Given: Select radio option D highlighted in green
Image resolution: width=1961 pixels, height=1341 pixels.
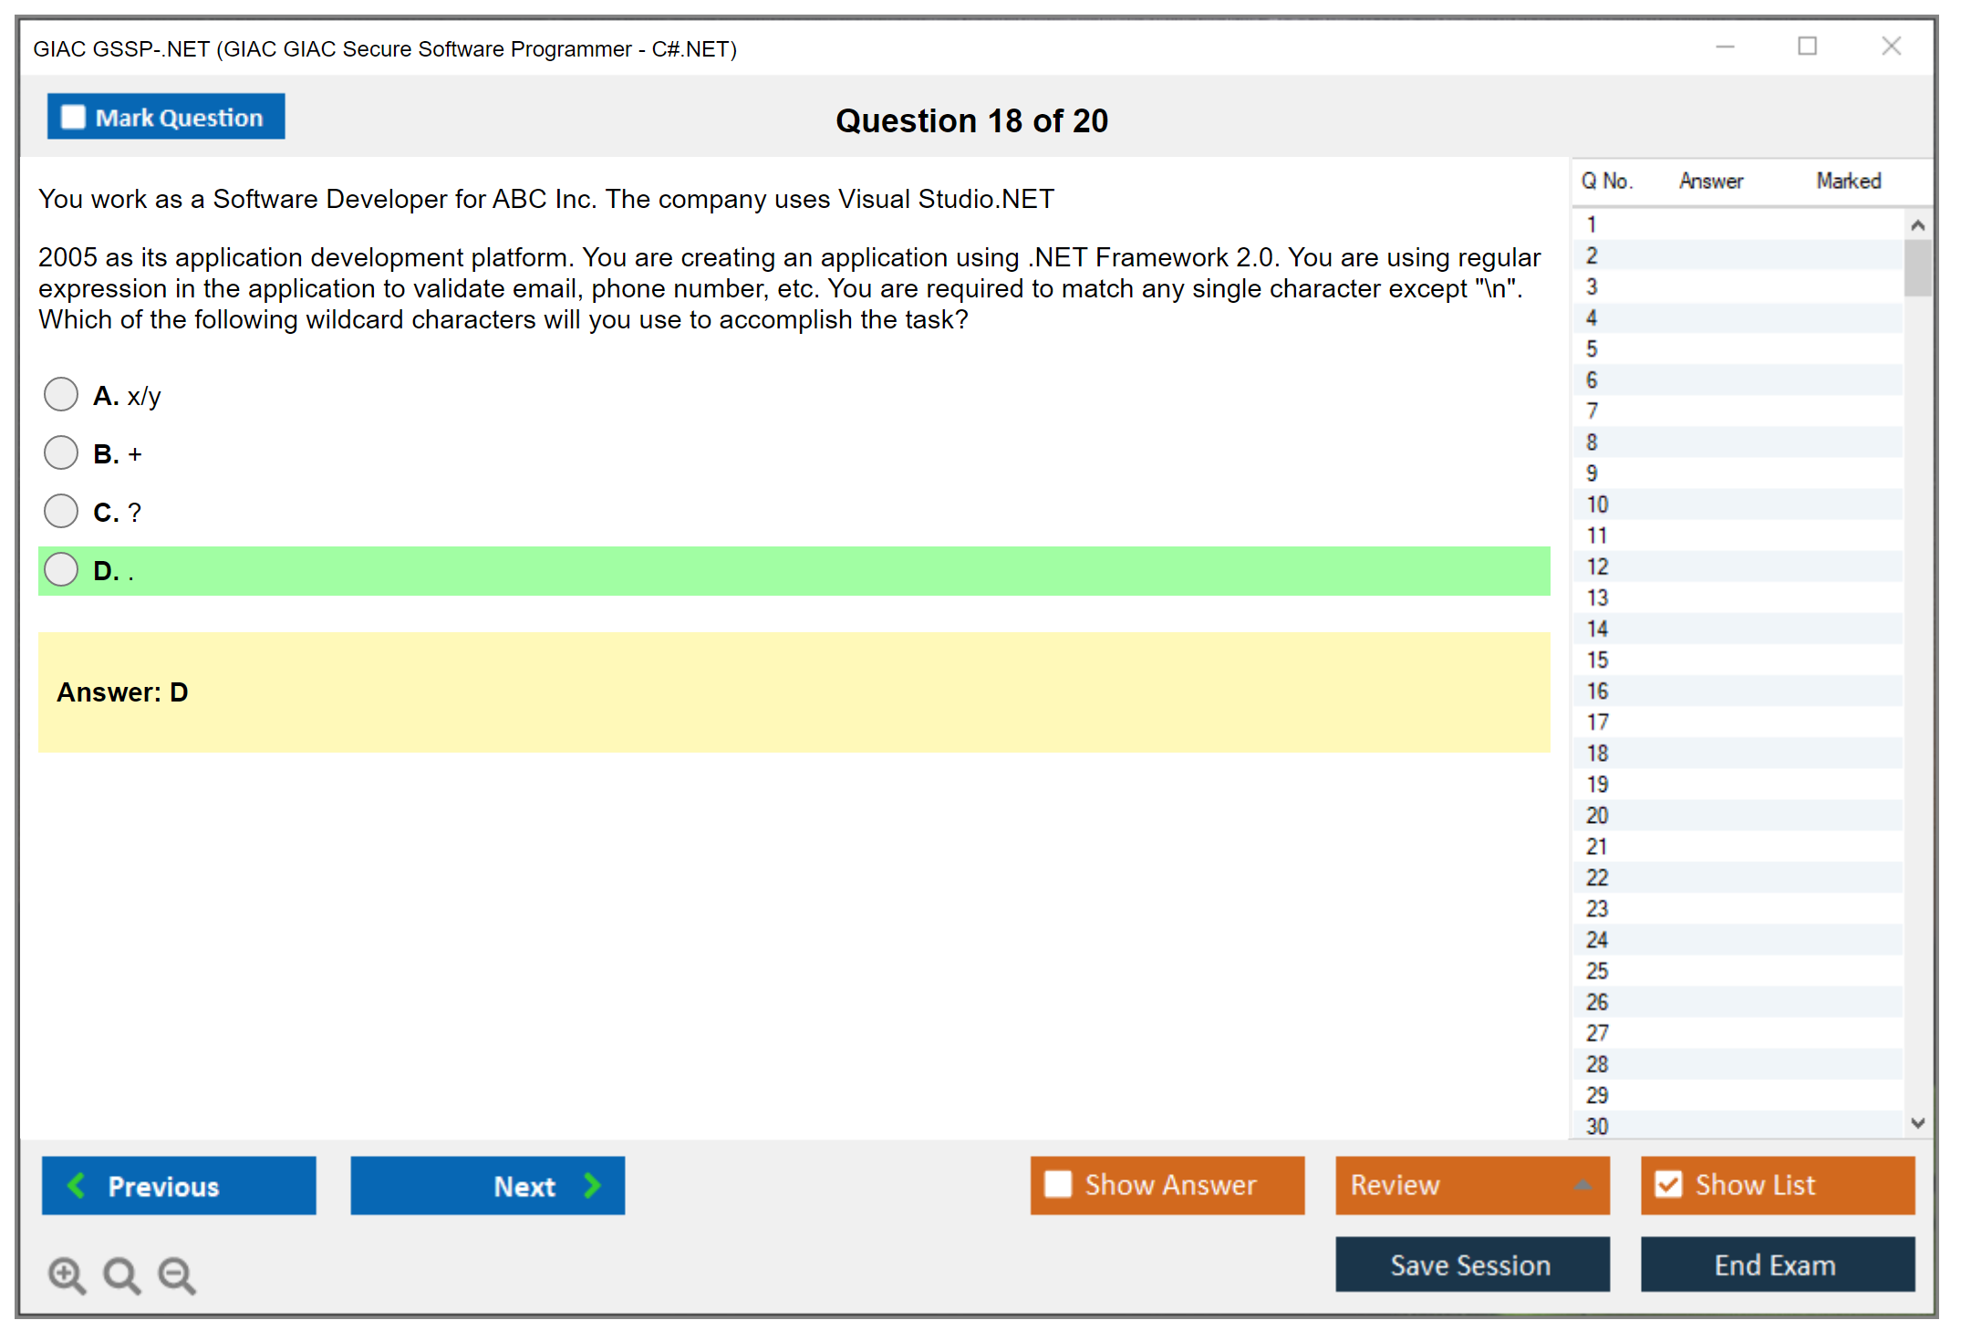Looking at the screenshot, I should tap(61, 570).
